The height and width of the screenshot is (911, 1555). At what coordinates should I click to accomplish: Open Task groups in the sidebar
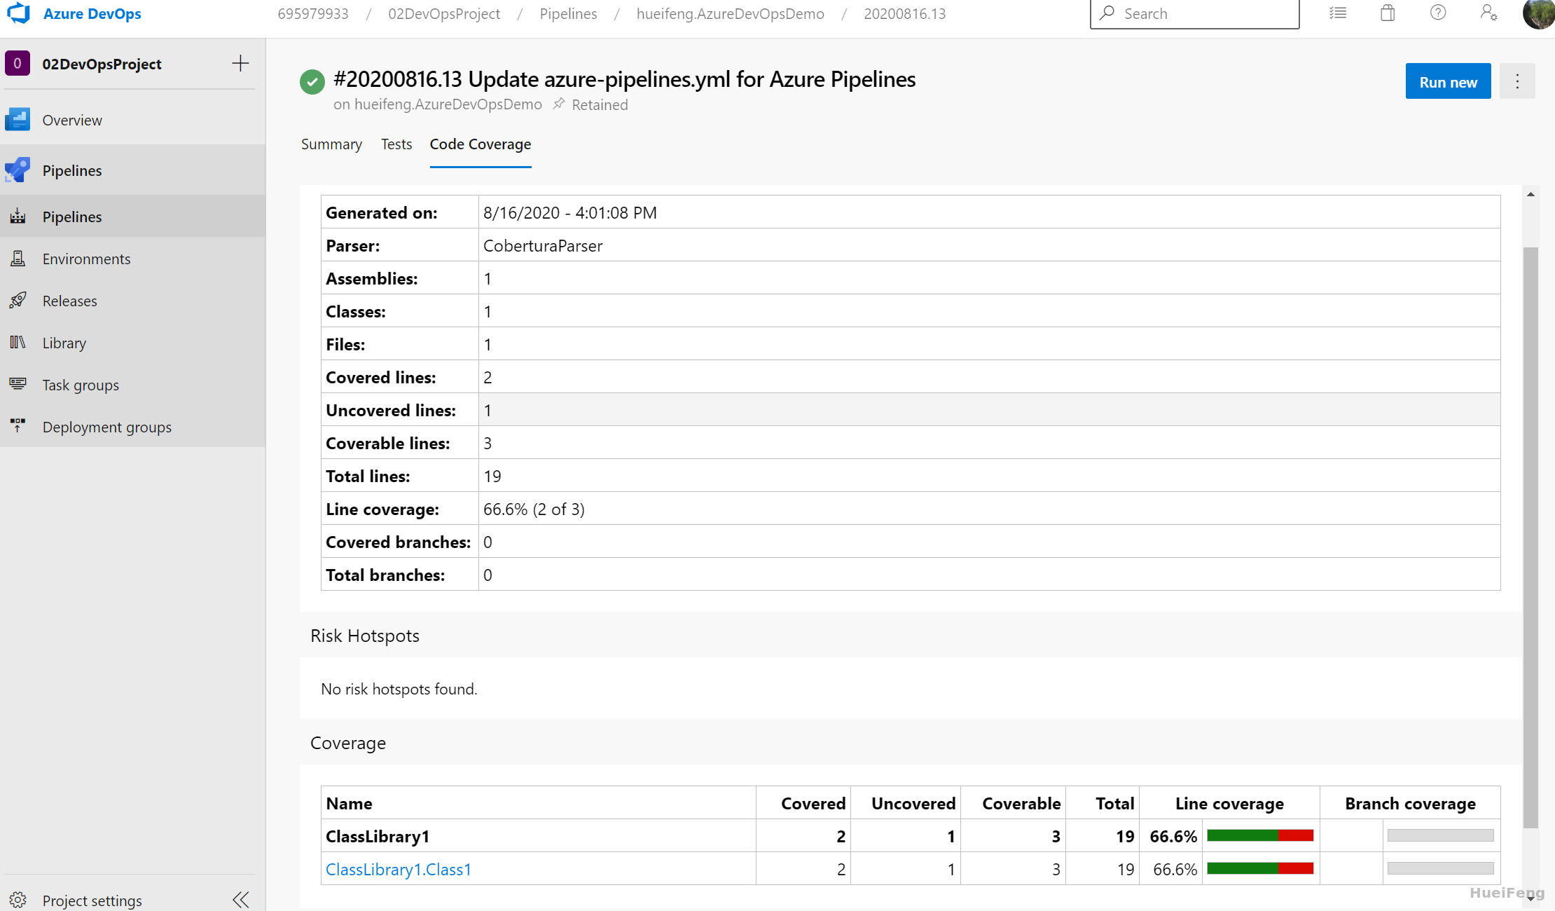pos(81,385)
